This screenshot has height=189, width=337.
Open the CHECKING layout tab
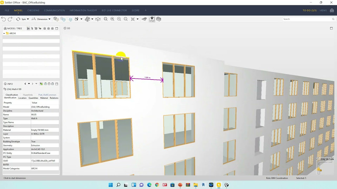[33, 10]
